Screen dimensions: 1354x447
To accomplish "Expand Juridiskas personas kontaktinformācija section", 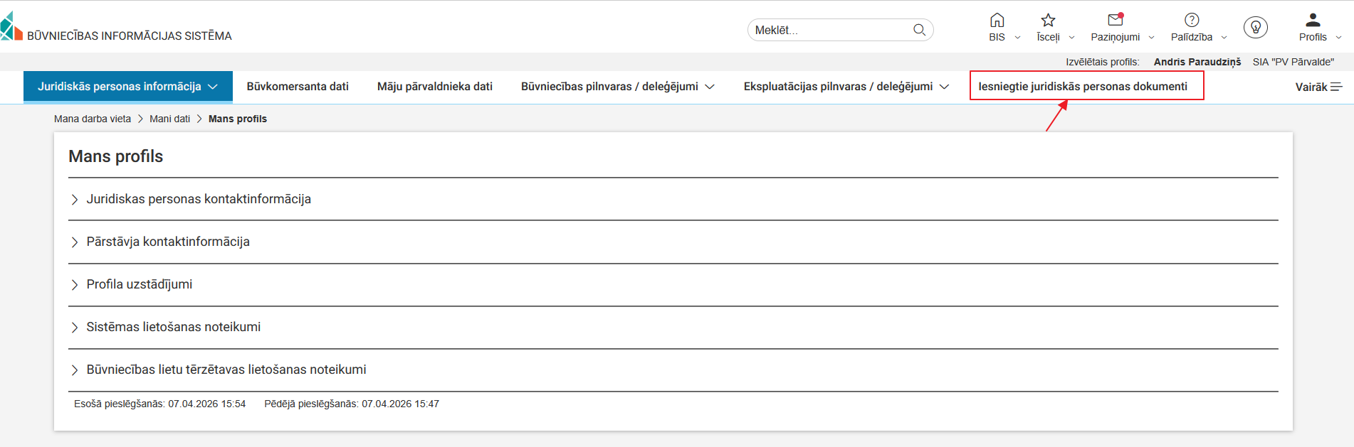I will 199,199.
